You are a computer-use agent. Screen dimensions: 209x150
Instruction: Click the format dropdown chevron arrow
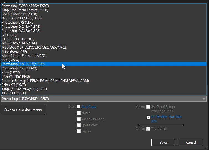pos(204,99)
